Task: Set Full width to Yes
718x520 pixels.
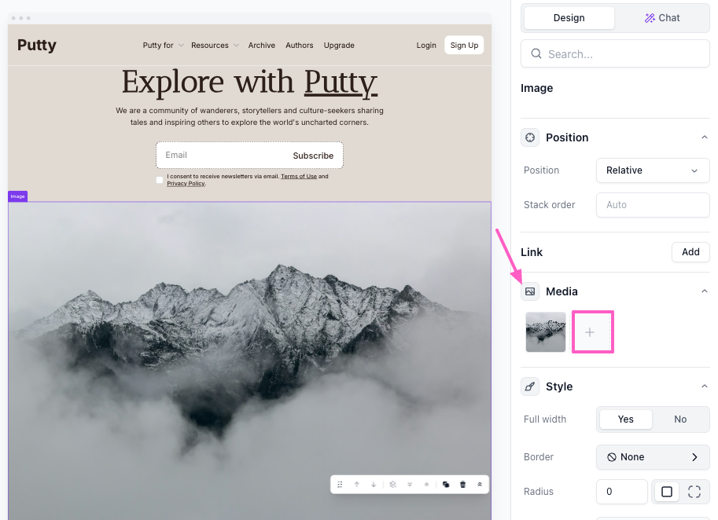Action: point(625,419)
